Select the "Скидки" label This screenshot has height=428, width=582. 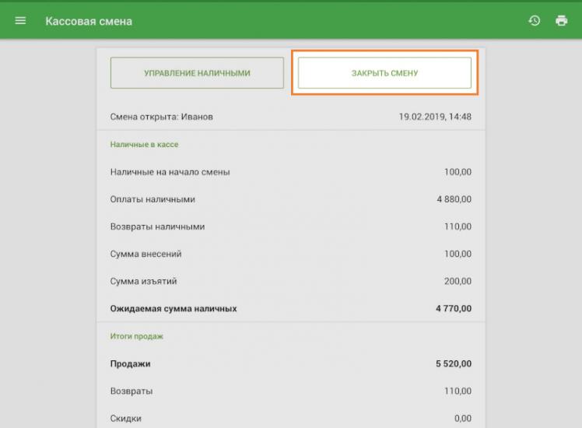pyautogui.click(x=126, y=418)
